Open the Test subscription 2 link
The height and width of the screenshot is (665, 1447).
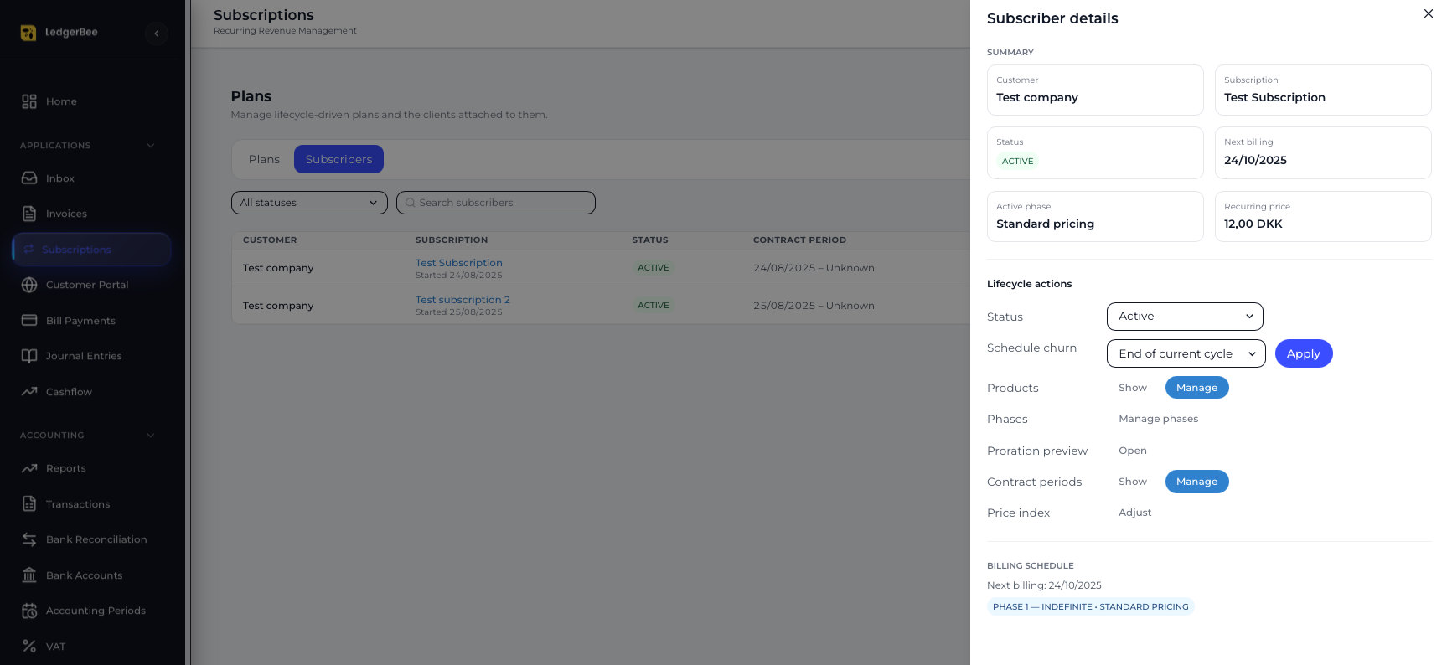(463, 300)
